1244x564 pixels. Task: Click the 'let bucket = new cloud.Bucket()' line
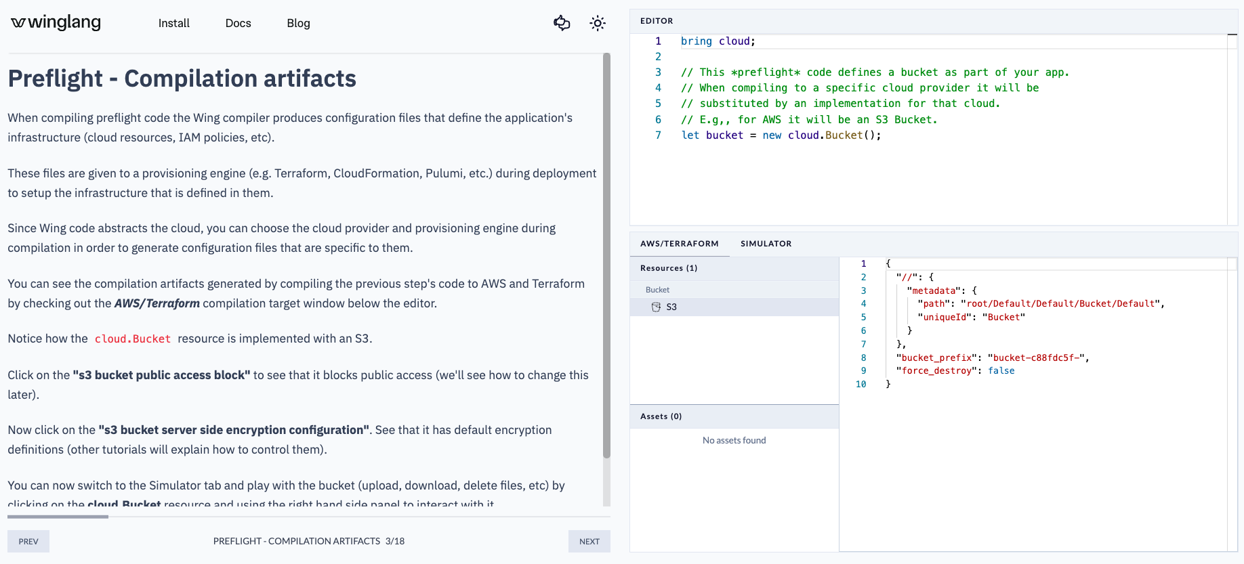(781, 135)
